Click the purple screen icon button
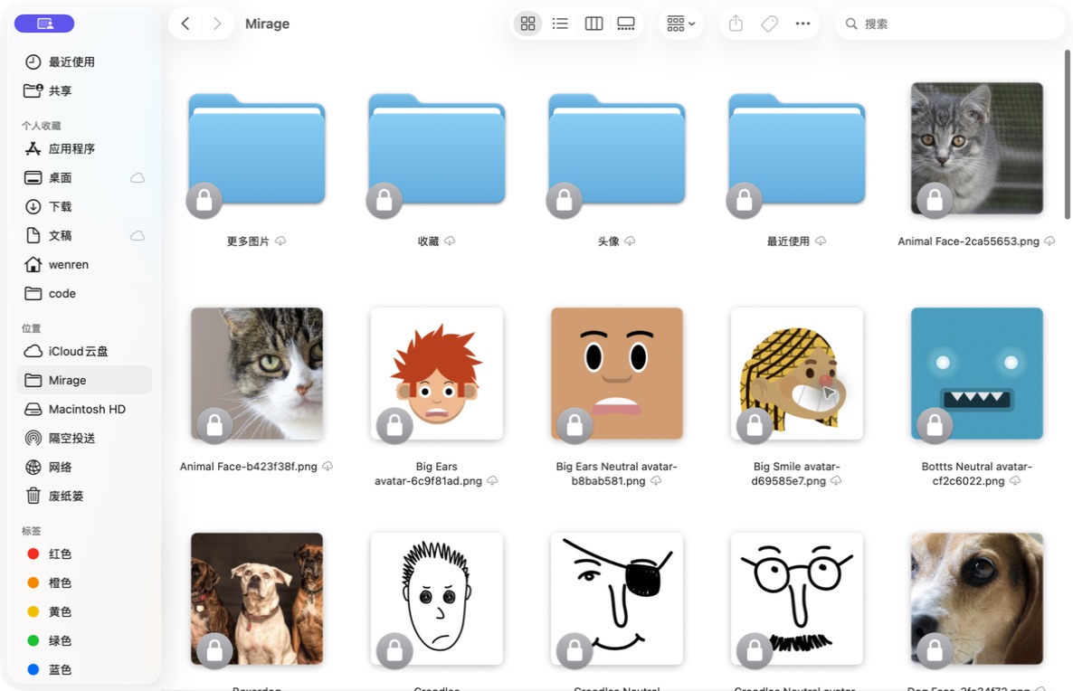The height and width of the screenshot is (691, 1073). click(x=44, y=24)
